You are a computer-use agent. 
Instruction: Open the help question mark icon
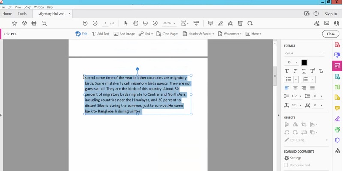pos(316,14)
